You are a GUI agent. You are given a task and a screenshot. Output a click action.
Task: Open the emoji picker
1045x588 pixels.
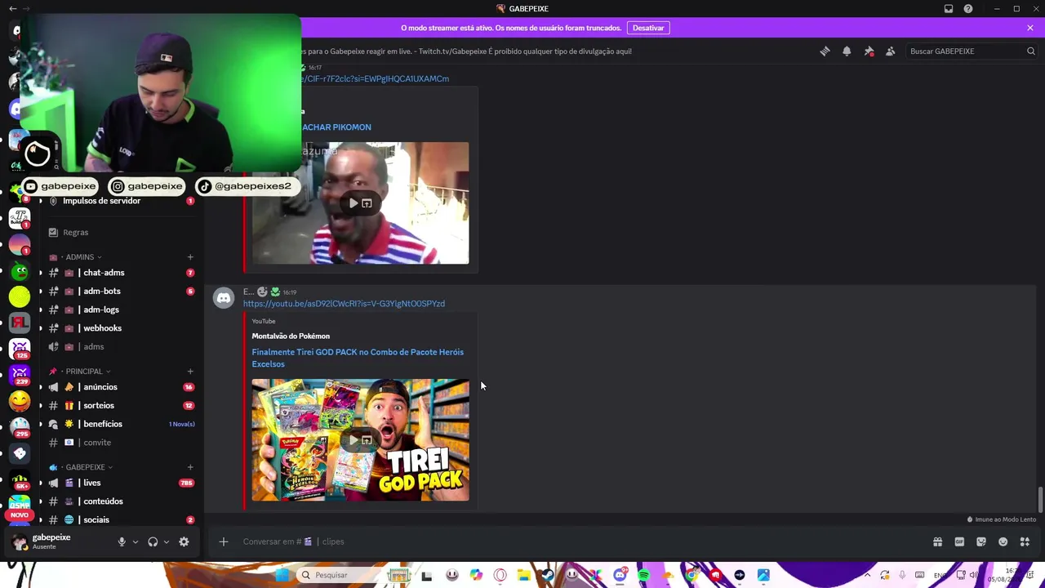coord(1003,541)
